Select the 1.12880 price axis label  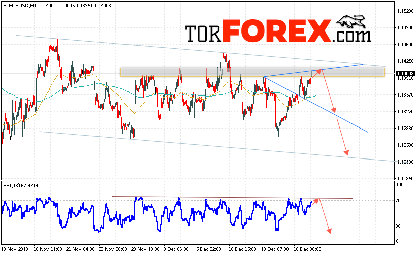(406, 129)
